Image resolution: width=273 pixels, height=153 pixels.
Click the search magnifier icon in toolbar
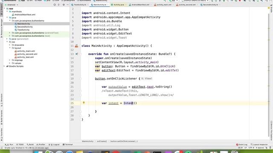[267, 1]
